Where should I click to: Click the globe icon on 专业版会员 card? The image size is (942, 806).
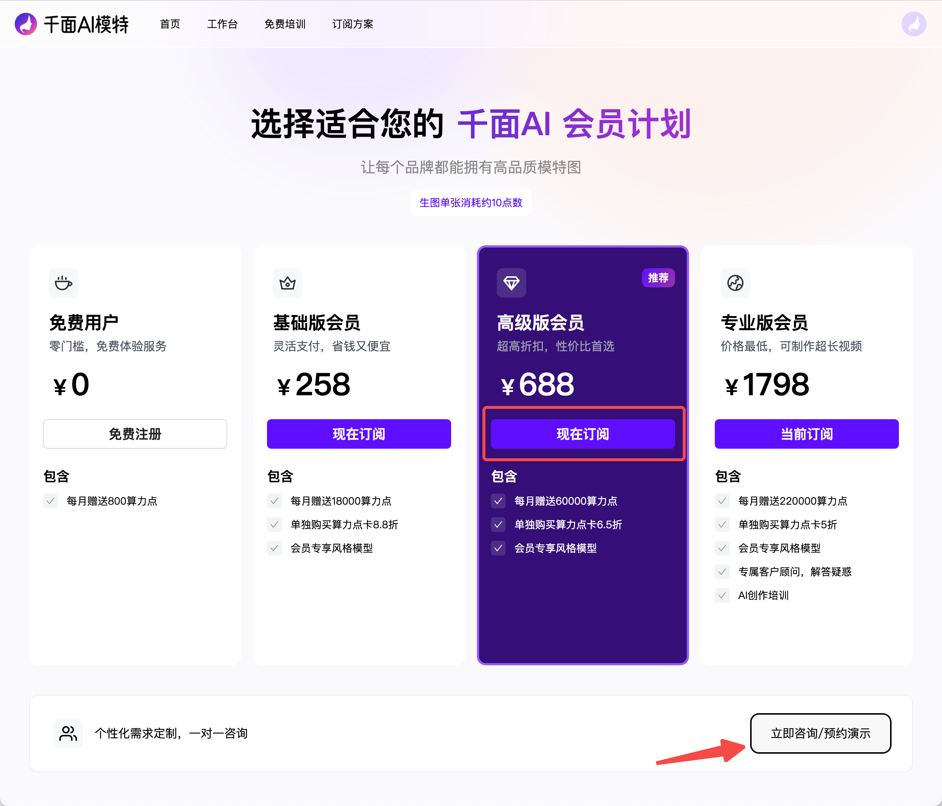(x=735, y=283)
